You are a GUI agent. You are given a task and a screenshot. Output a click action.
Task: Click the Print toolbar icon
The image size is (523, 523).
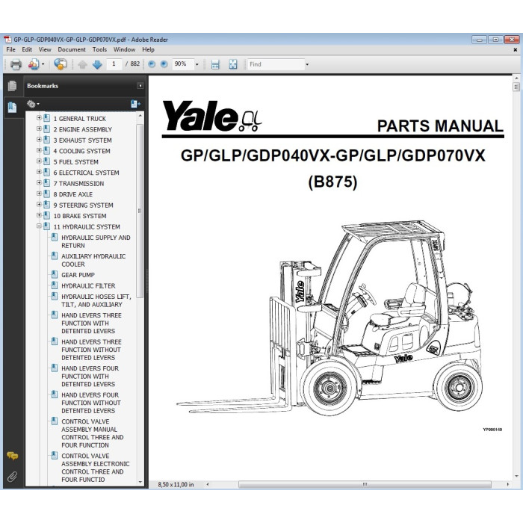16,64
